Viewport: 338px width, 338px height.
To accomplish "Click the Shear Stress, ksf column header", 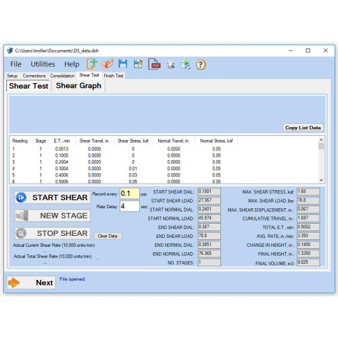I will 133,141.
